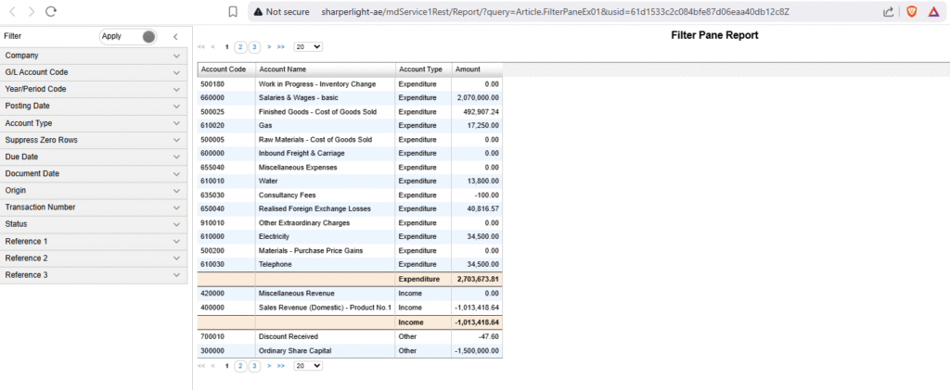Go to next page in bottom pager
This screenshot has width=950, height=390.
(269, 366)
